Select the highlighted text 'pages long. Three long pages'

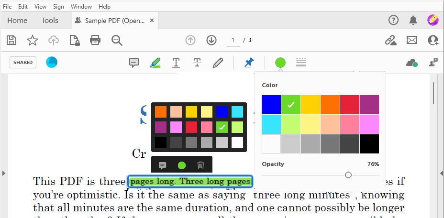click(x=190, y=182)
